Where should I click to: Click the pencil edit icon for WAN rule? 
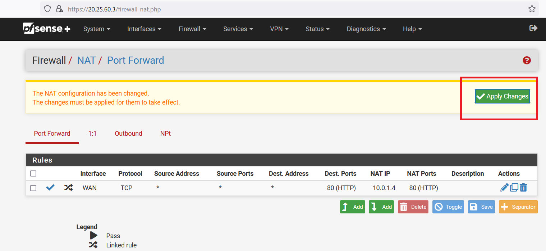(x=504, y=188)
